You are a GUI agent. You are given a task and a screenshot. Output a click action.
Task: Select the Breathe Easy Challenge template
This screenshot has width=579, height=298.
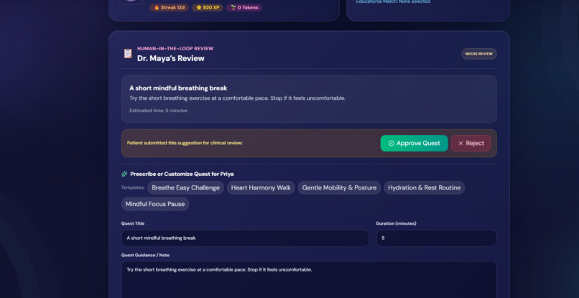[186, 187]
